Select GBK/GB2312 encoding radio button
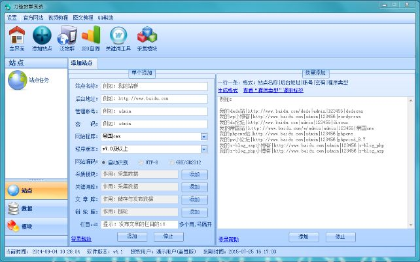 173,161
